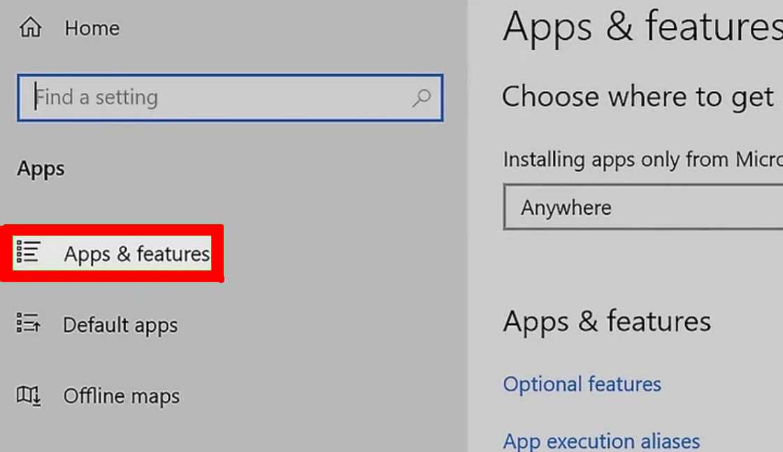
Task: Click the large Apps & features page title
Action: click(x=642, y=28)
